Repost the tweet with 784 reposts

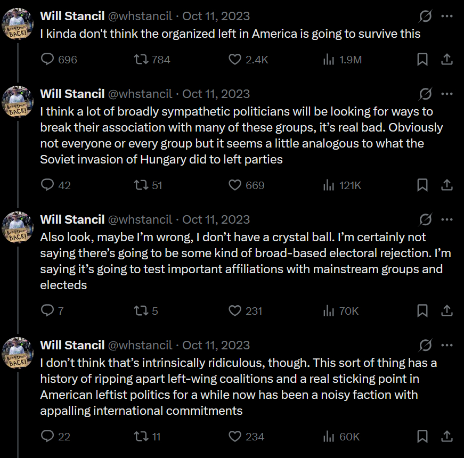(141, 60)
